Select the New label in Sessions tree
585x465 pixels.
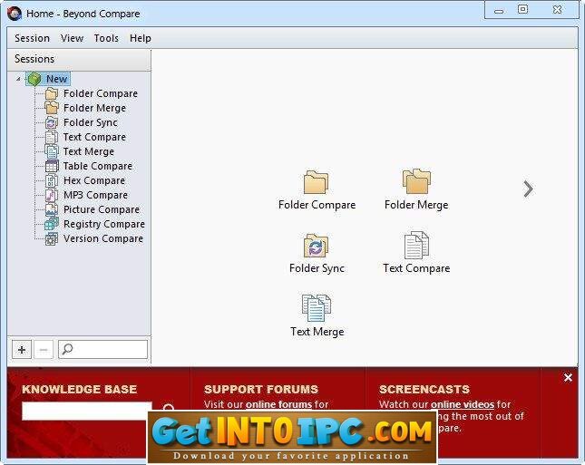(x=56, y=79)
